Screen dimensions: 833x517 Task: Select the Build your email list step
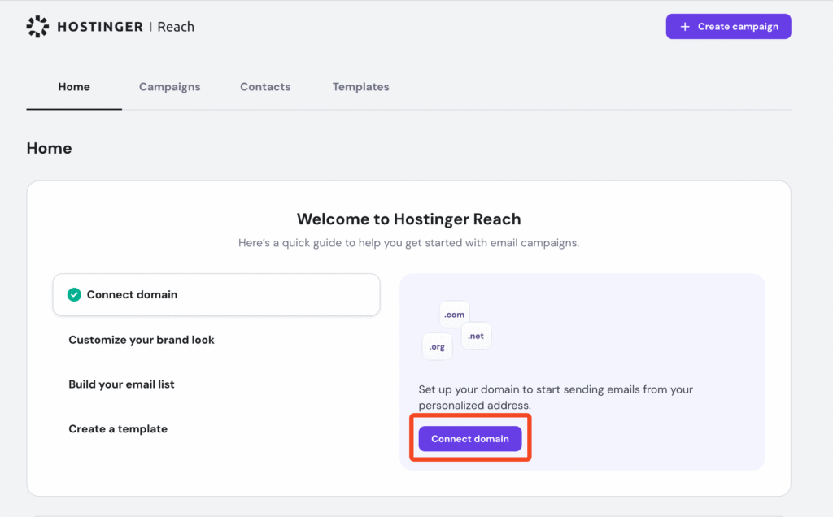[121, 384]
